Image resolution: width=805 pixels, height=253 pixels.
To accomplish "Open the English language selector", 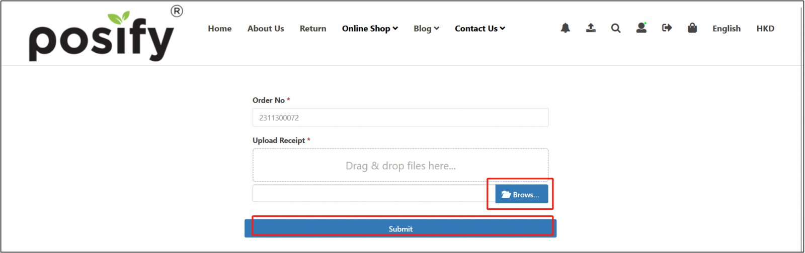I will point(727,29).
